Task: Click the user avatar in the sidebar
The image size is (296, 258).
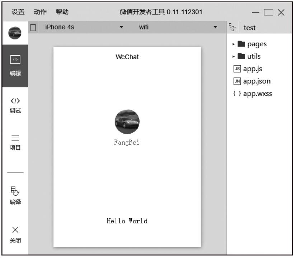Action: point(15,33)
